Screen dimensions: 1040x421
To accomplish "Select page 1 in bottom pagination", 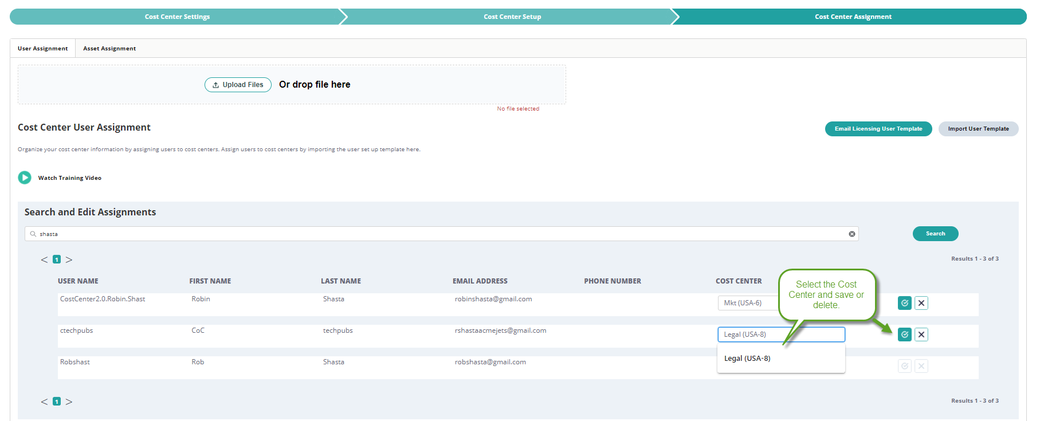I will tap(57, 402).
